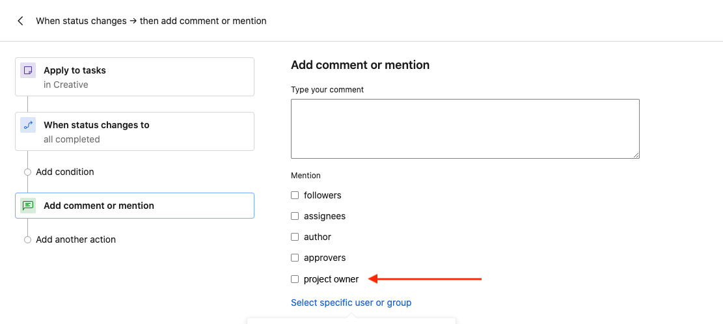Click the Add another action circle node

tap(27, 240)
